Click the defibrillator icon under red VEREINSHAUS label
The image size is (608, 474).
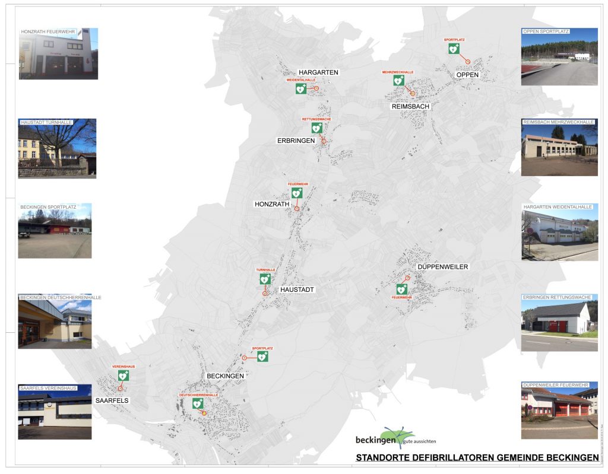(123, 376)
